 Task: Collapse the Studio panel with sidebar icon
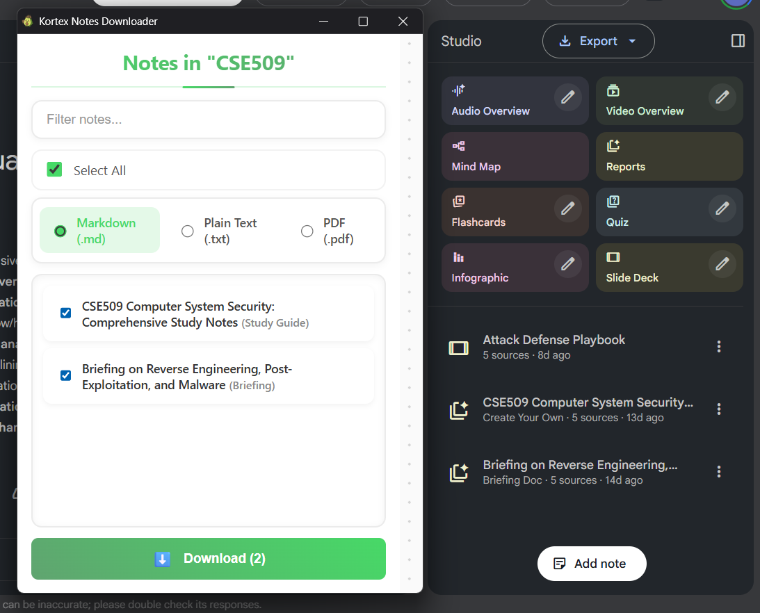(738, 41)
